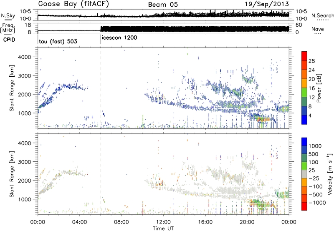Click the 'Goose Bay (fitACF)' title text

pyautogui.click(x=73, y=4)
